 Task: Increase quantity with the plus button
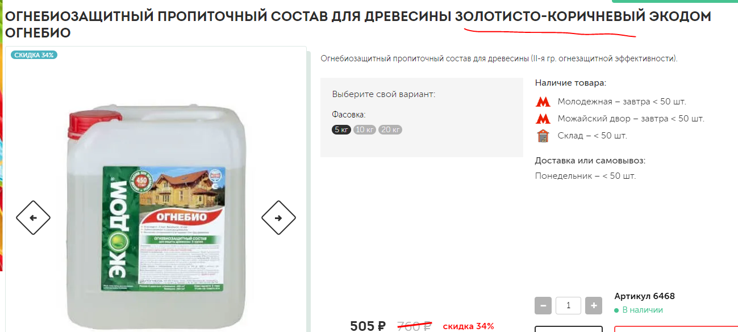594,305
